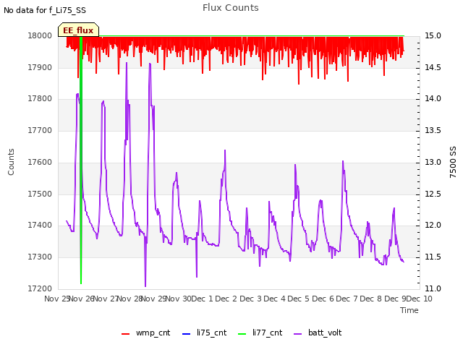This screenshot has height=347, width=463.
Task: Click the Dec 3 x-axis date label
Action: [250, 299]
